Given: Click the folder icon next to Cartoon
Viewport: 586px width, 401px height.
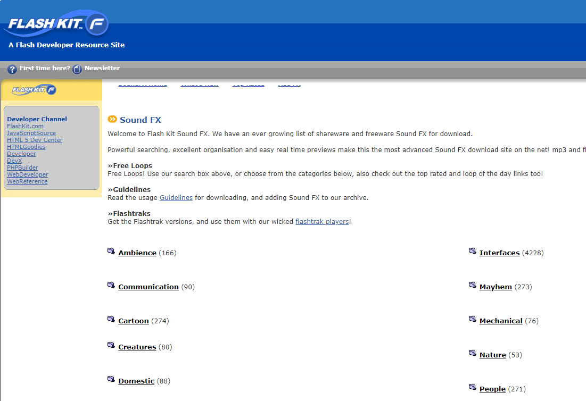Looking at the screenshot, I should click(111, 319).
